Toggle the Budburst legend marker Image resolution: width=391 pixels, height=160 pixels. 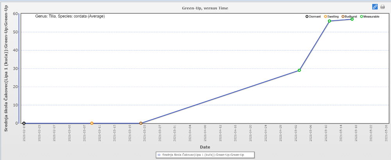click(343, 16)
